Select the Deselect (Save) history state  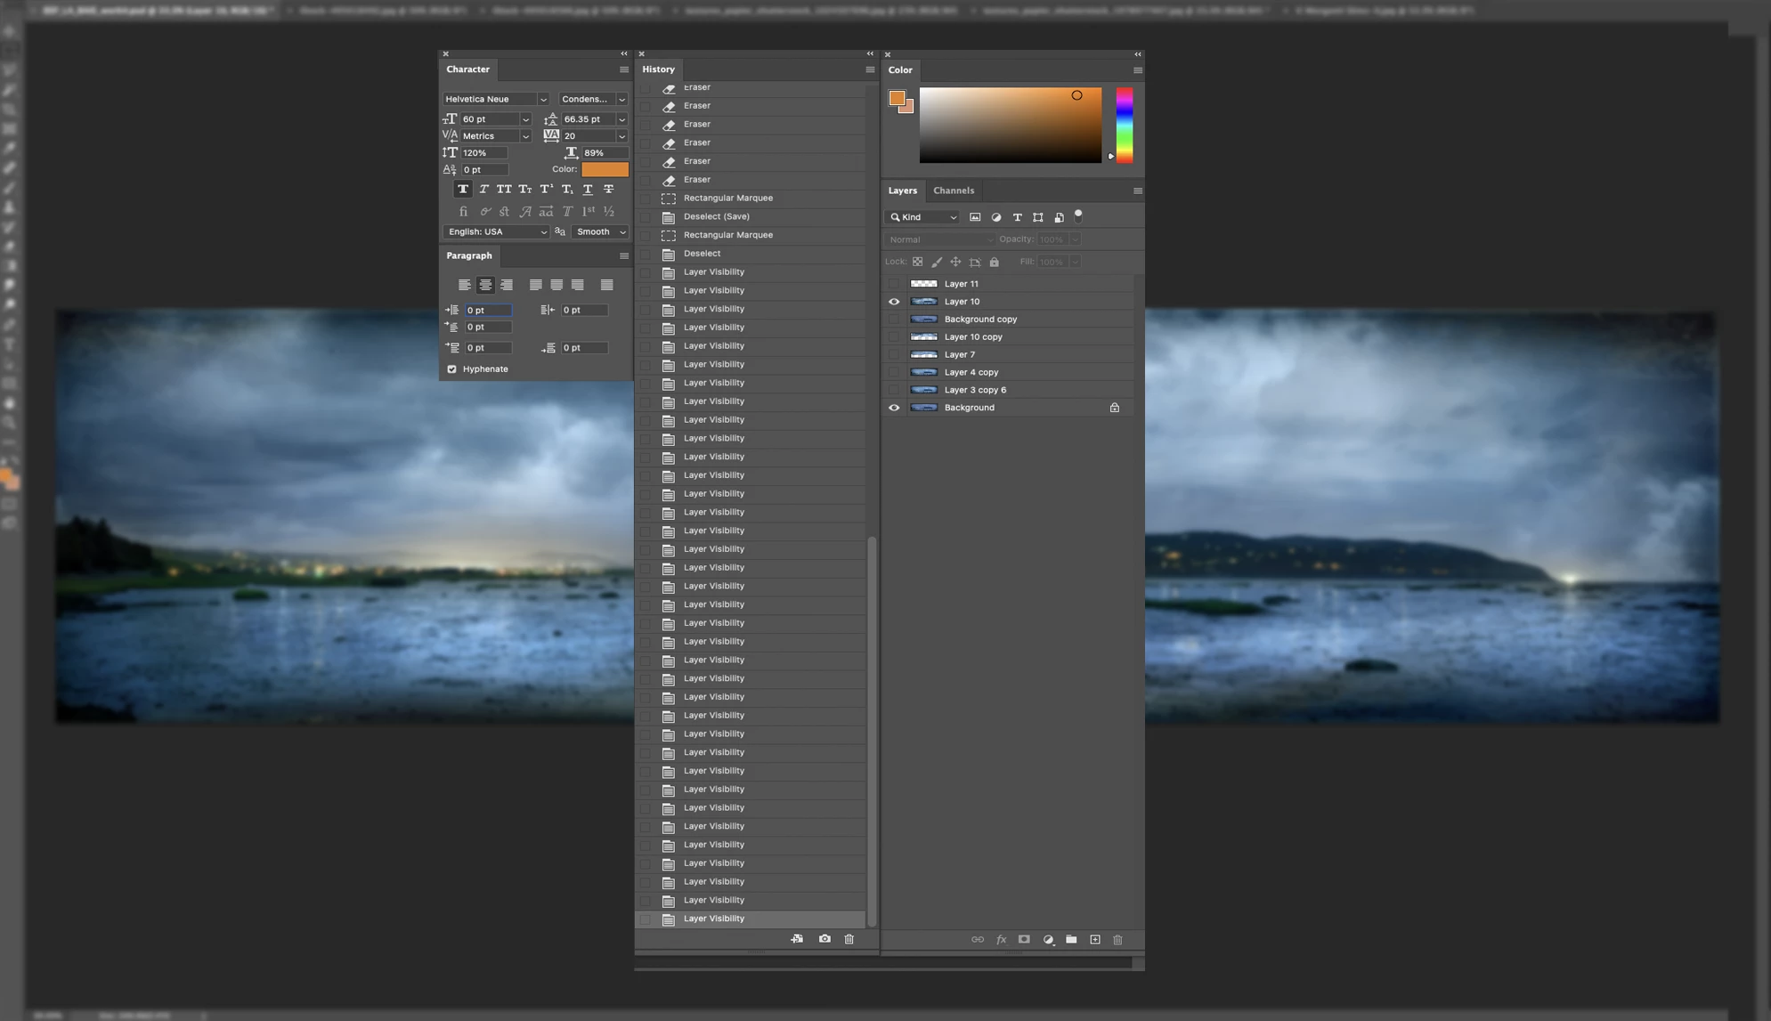(x=716, y=216)
